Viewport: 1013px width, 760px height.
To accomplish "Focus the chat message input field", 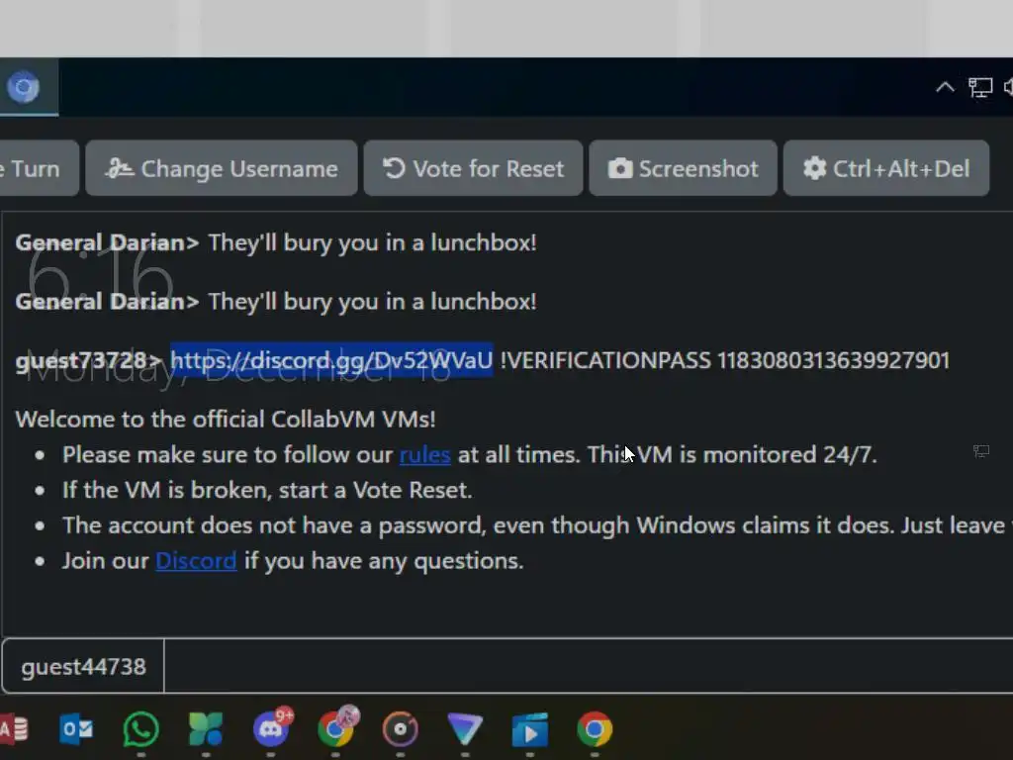I will click(x=588, y=666).
